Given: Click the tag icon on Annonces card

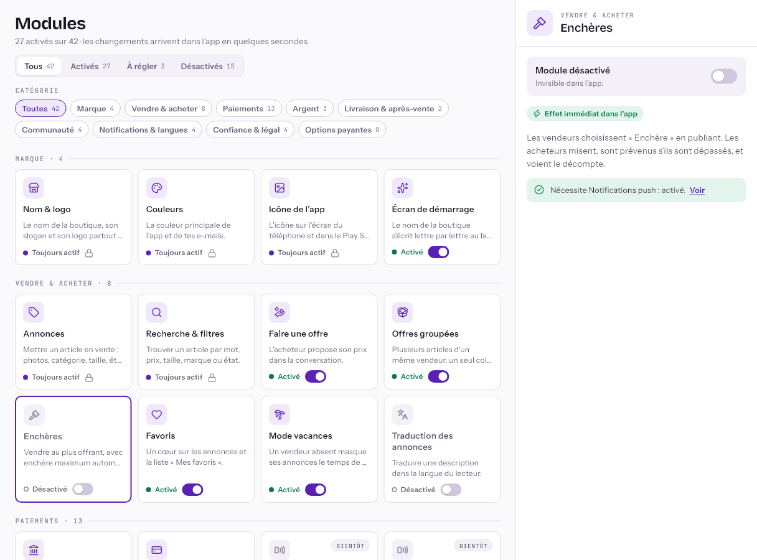Looking at the screenshot, I should click(34, 312).
